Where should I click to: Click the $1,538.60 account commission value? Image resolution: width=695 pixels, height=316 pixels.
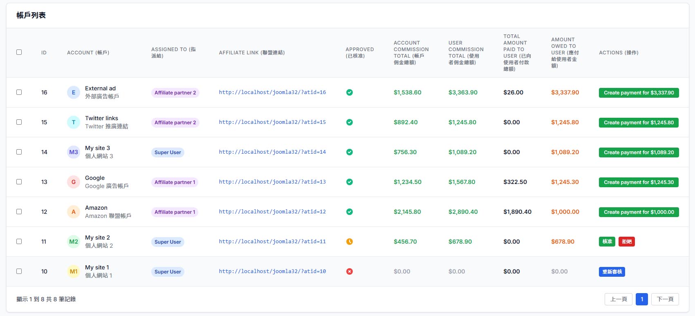pyautogui.click(x=408, y=92)
